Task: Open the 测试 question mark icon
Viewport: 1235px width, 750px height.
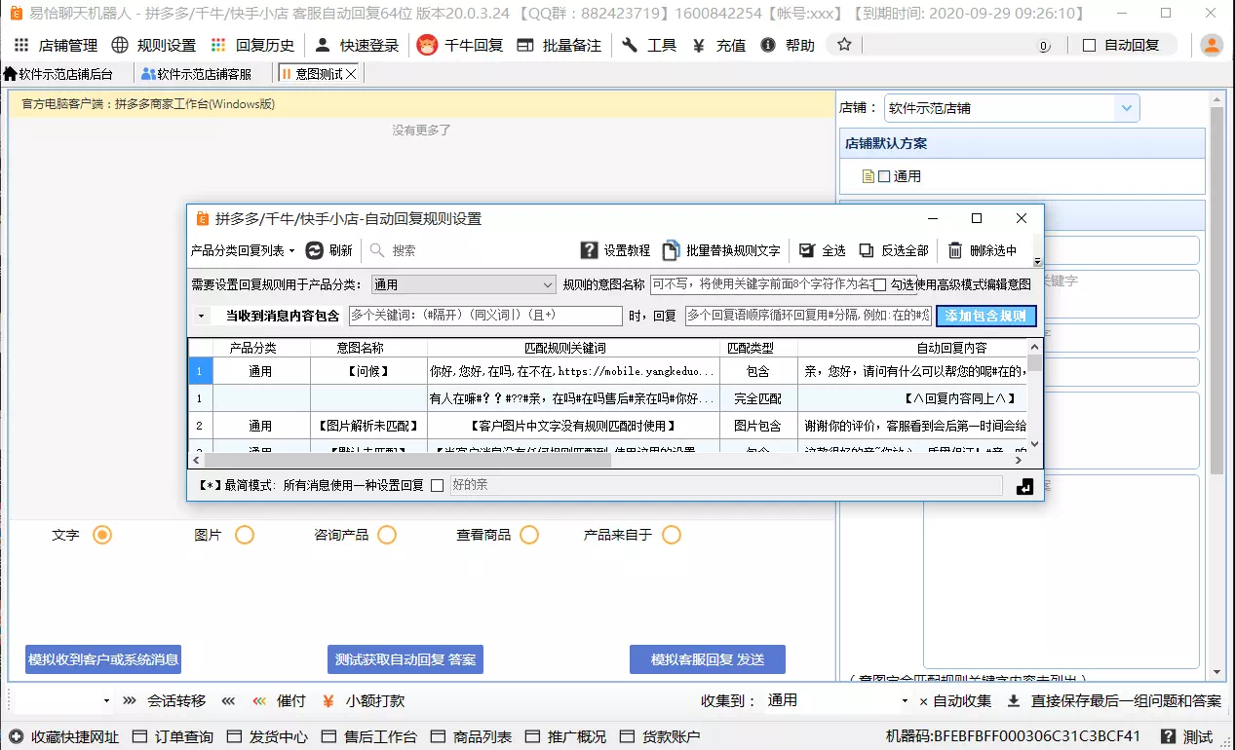Action: click(x=1168, y=736)
